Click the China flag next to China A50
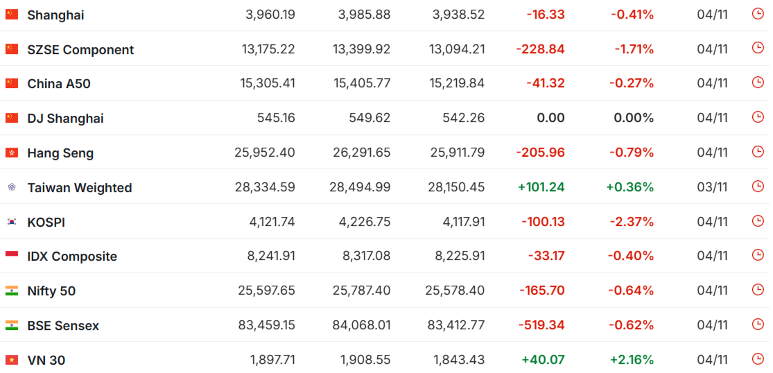773x373 pixels. click(12, 83)
